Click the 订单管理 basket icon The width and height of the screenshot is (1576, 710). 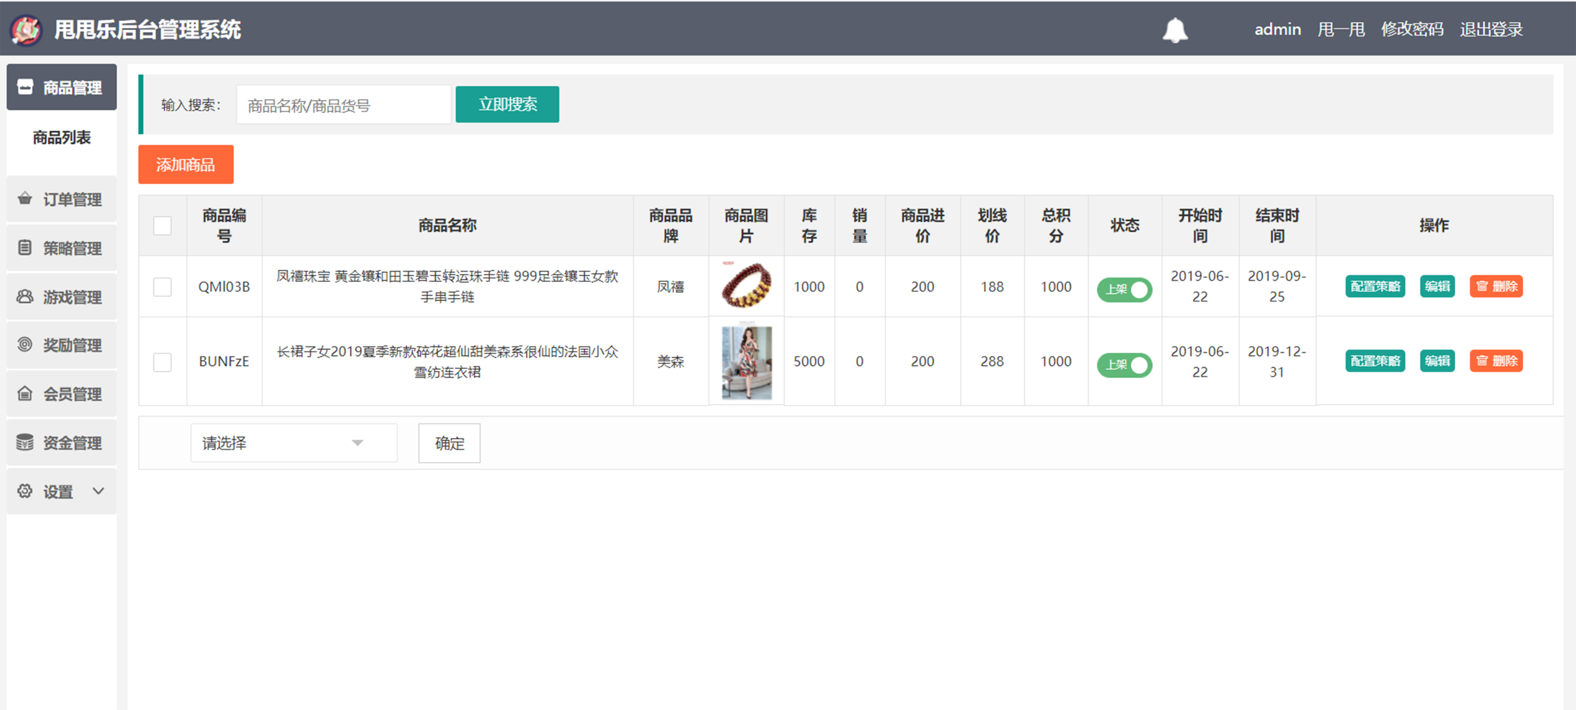24,198
